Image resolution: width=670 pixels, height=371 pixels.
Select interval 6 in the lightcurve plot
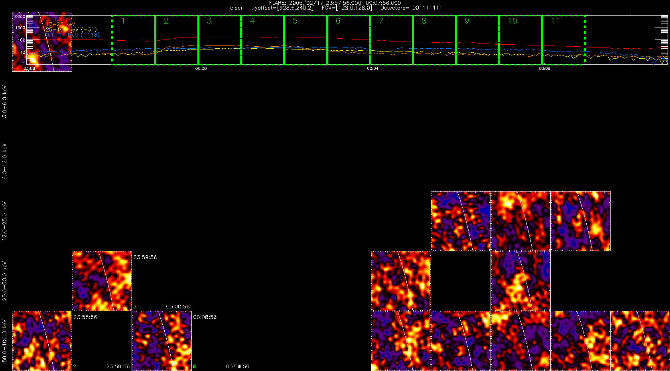click(x=349, y=40)
